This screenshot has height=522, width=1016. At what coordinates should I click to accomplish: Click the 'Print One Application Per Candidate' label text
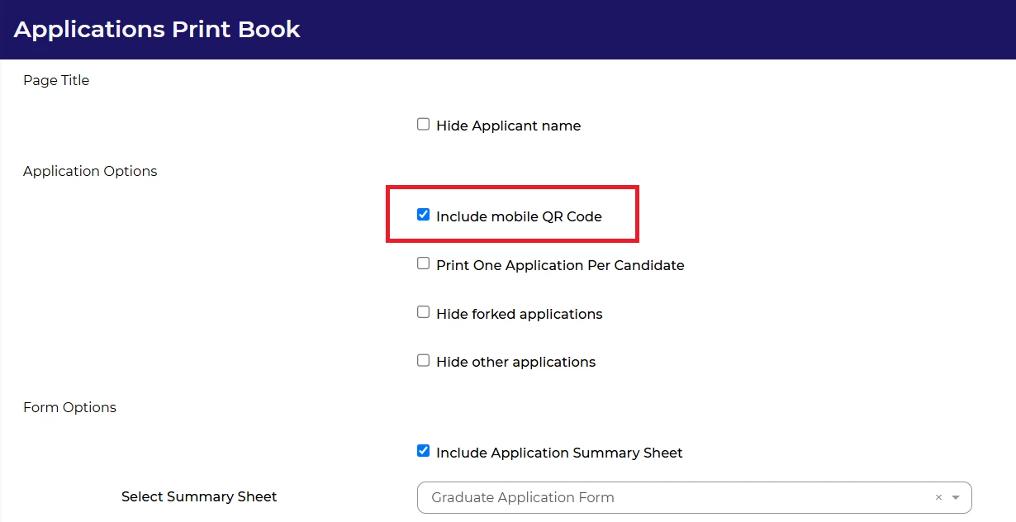point(560,266)
